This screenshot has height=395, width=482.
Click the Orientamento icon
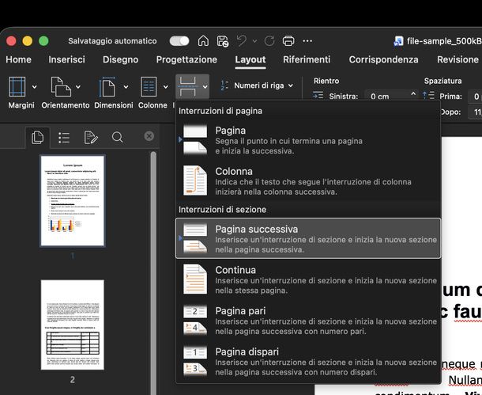[61, 87]
